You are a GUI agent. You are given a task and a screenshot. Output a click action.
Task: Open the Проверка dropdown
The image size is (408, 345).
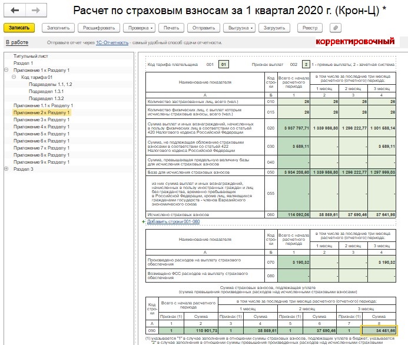(140, 28)
